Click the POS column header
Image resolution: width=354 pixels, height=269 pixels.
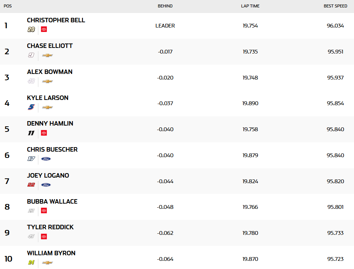coord(7,6)
